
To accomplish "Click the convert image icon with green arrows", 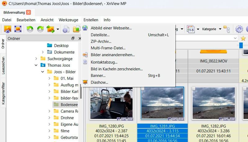I will click(51, 29).
